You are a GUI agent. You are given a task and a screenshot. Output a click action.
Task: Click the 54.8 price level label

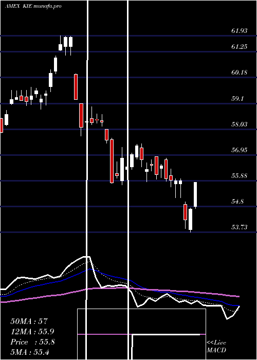click(x=237, y=202)
